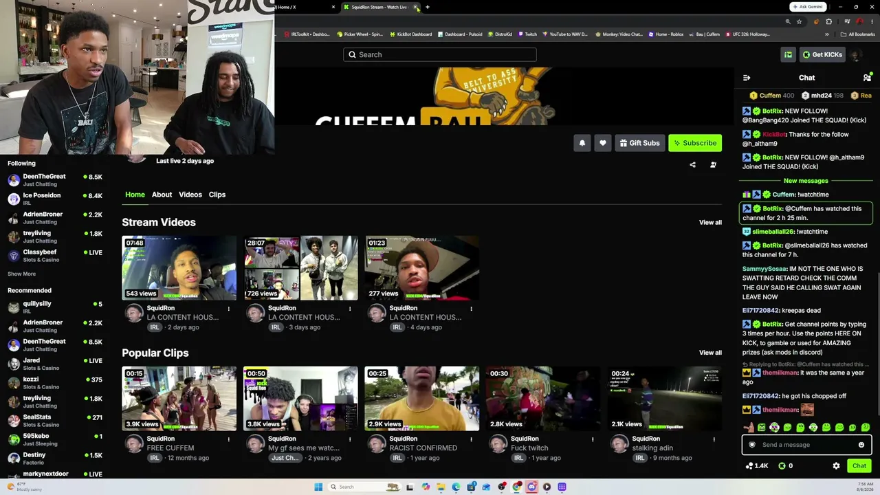
Task: Open Google Chrome taskbar icon
Action: point(516,487)
